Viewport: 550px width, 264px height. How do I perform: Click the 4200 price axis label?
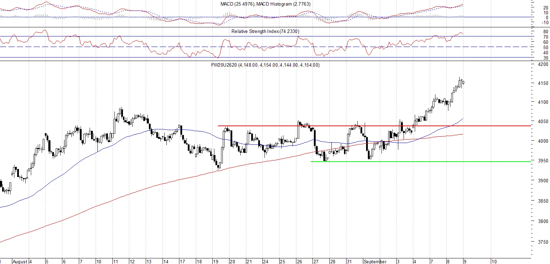[x=543, y=64]
